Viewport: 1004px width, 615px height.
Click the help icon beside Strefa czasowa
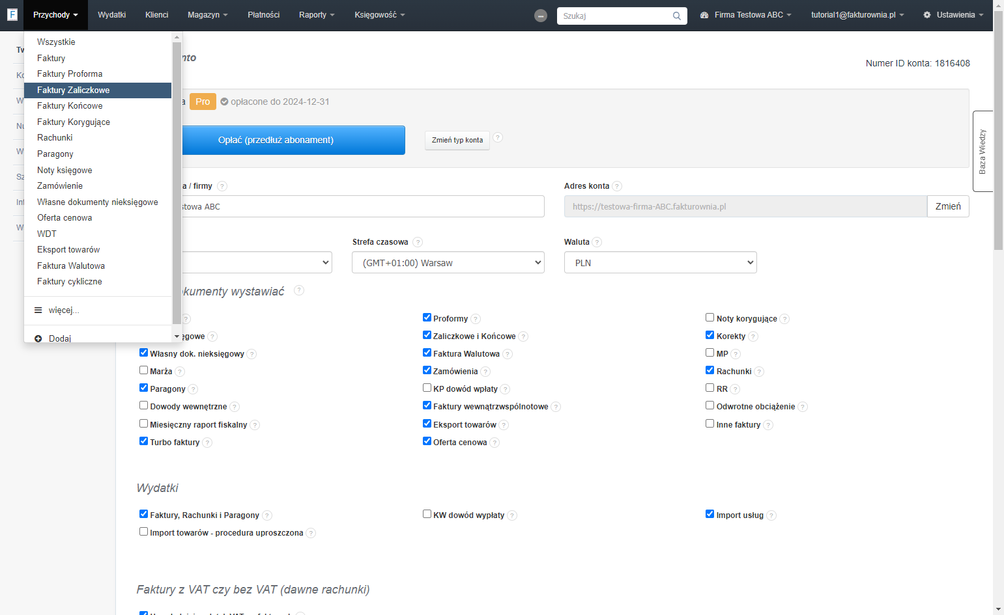coord(418,242)
